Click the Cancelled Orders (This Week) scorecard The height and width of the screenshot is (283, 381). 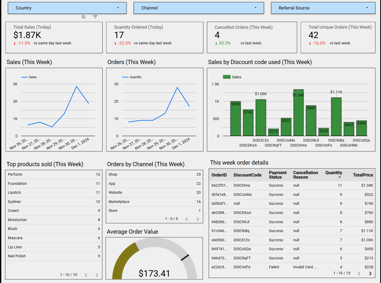click(x=252, y=38)
